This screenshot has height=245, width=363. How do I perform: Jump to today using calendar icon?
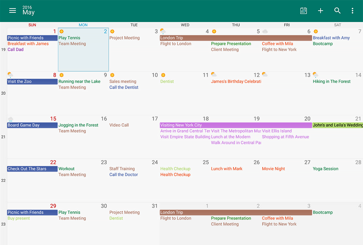point(303,11)
